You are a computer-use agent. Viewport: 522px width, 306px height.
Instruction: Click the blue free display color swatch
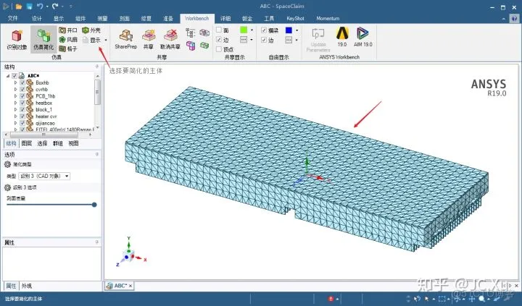289,30
